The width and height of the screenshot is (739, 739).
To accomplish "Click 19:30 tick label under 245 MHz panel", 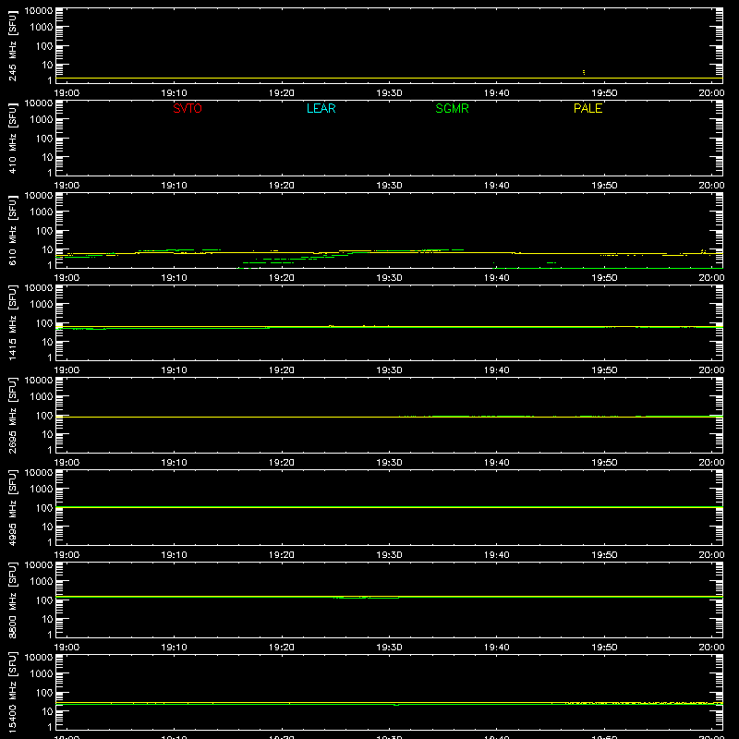I will 389,93.
